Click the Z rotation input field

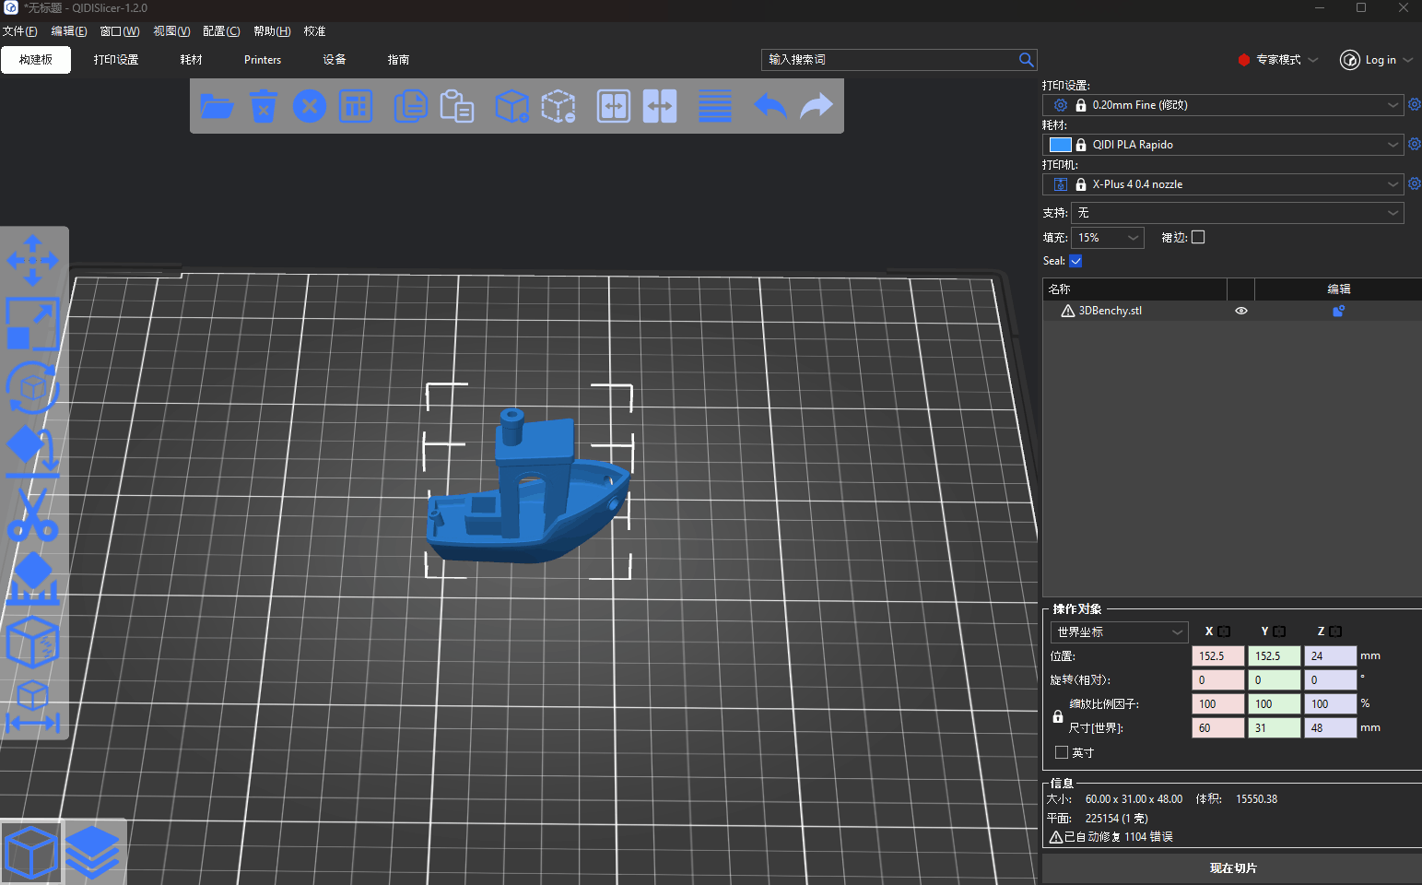[x=1331, y=680]
